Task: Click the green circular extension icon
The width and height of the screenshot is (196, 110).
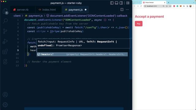Action: tap(177, 6)
